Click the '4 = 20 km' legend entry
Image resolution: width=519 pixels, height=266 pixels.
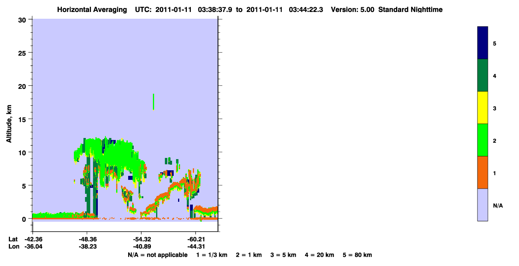[x=319, y=255]
